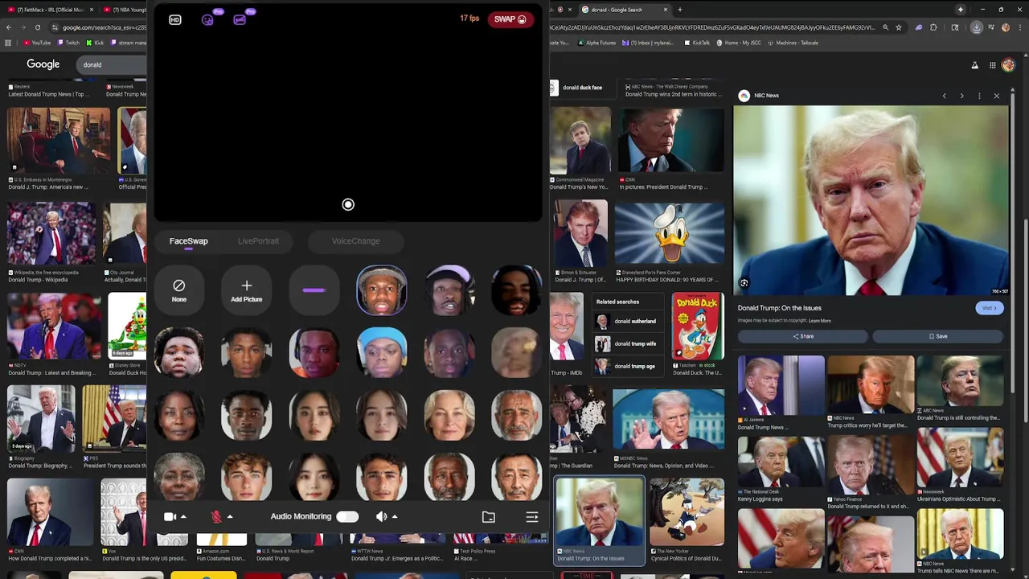Bookmark page with star icon in right browser
The height and width of the screenshot is (579, 1029).
tap(899, 27)
